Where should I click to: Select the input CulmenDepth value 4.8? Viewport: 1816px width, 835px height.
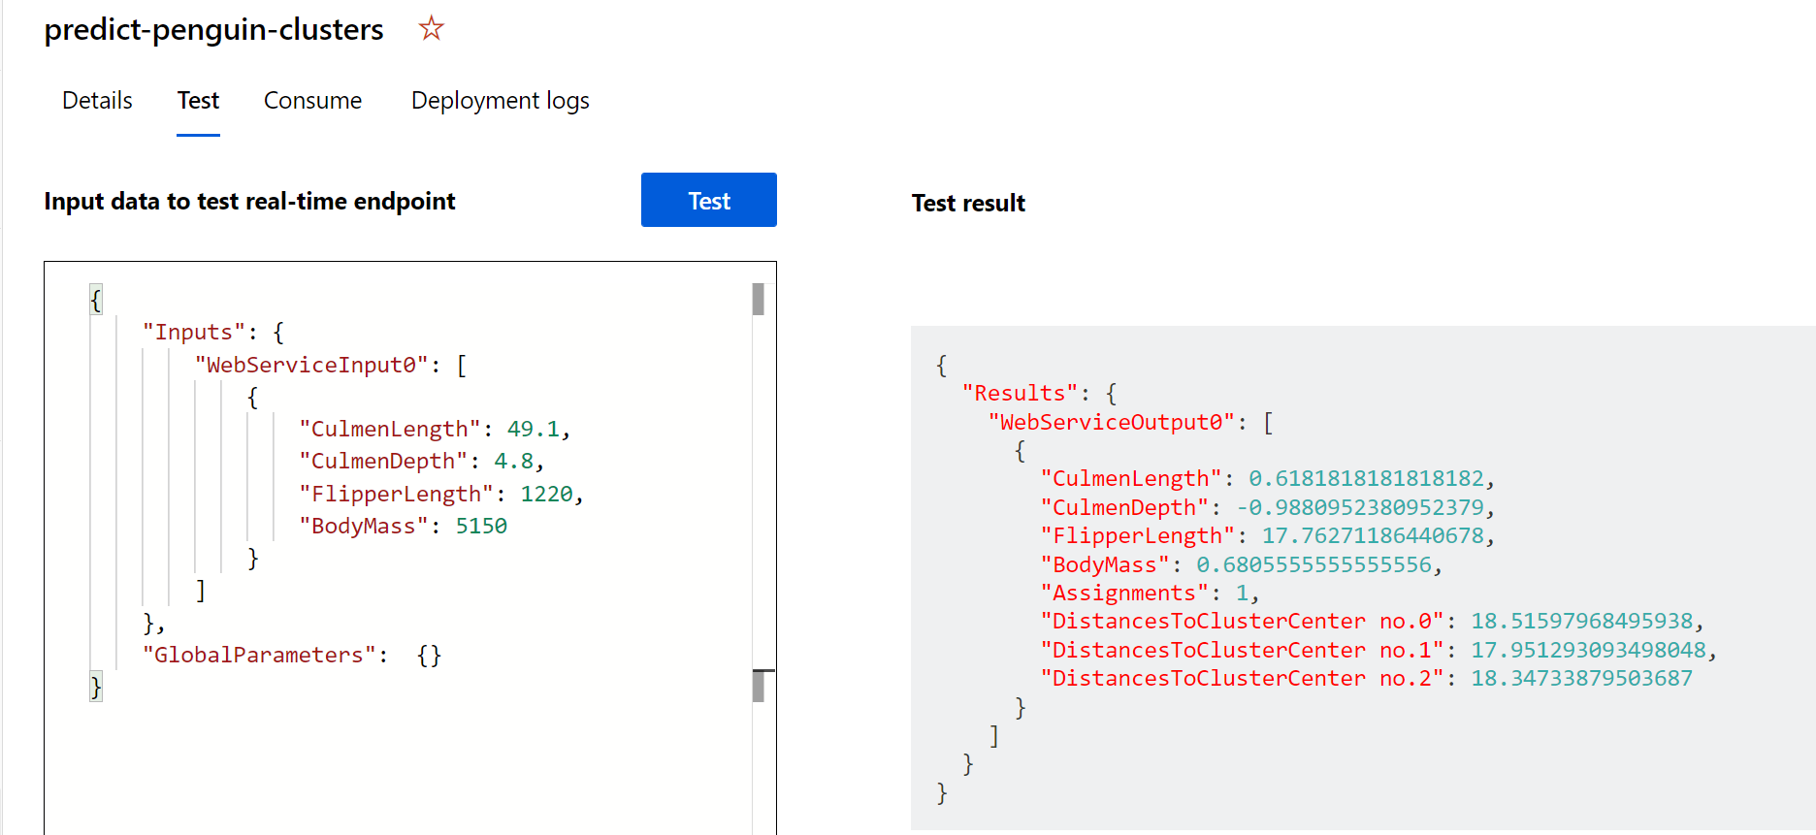(513, 461)
